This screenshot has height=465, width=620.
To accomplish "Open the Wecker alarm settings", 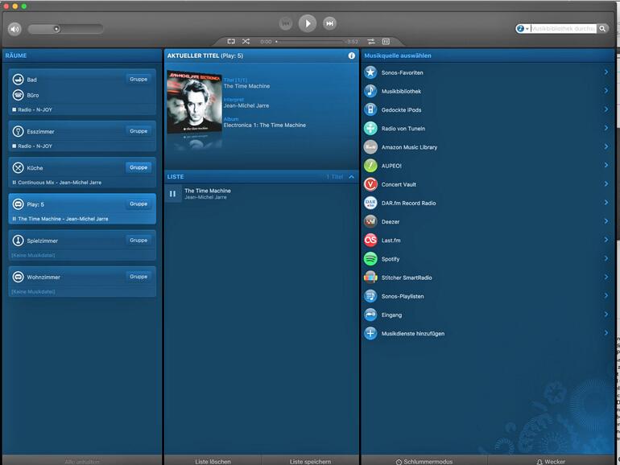I will point(551,461).
